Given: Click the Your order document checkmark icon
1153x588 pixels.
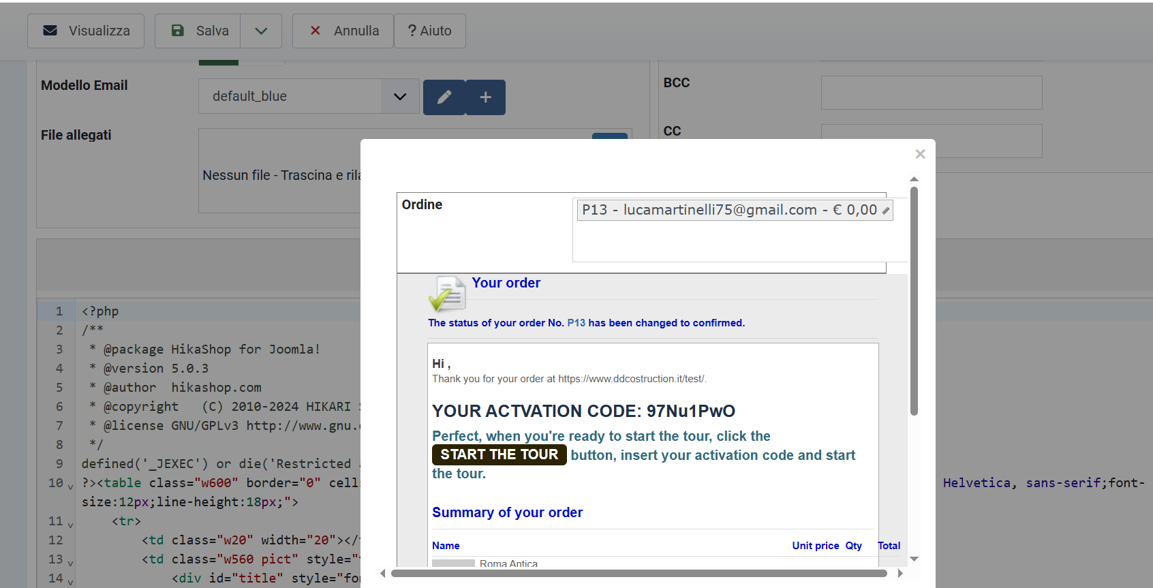Looking at the screenshot, I should pyautogui.click(x=447, y=294).
